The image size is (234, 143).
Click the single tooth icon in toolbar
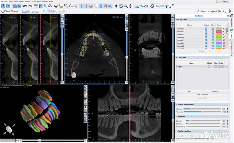96,6
